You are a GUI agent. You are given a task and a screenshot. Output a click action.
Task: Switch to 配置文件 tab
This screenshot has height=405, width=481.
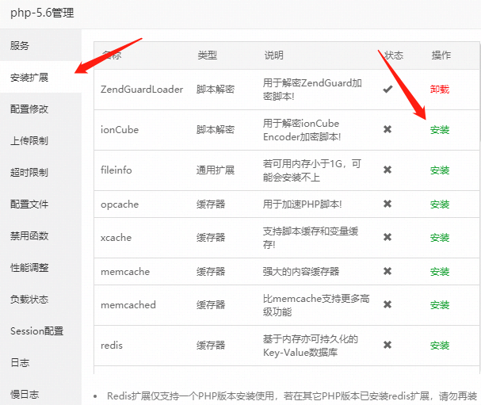[40, 204]
